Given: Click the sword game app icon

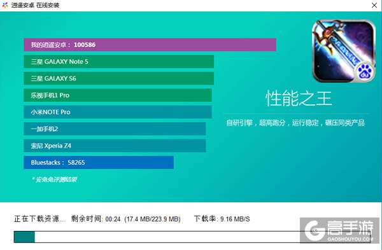Looking at the screenshot, I should 344,51.
